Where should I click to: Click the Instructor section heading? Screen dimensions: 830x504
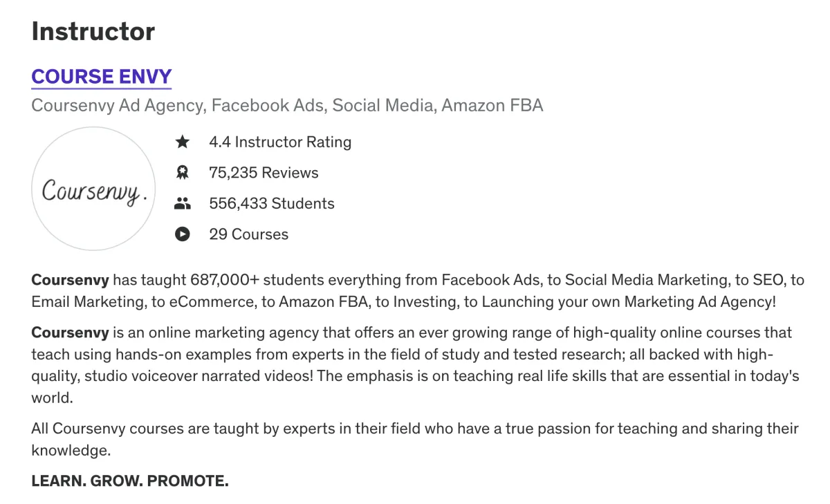(93, 31)
